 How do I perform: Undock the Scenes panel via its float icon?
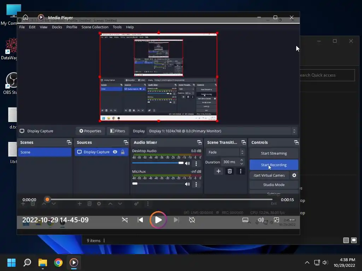[x=69, y=143]
